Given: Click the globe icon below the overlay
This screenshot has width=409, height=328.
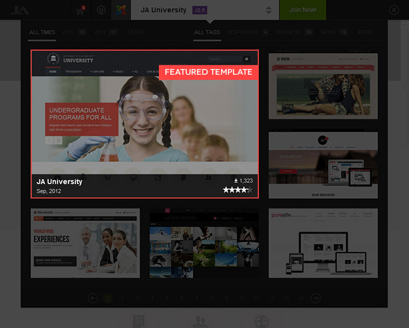Looking at the screenshot, I should (x=261, y=321).
